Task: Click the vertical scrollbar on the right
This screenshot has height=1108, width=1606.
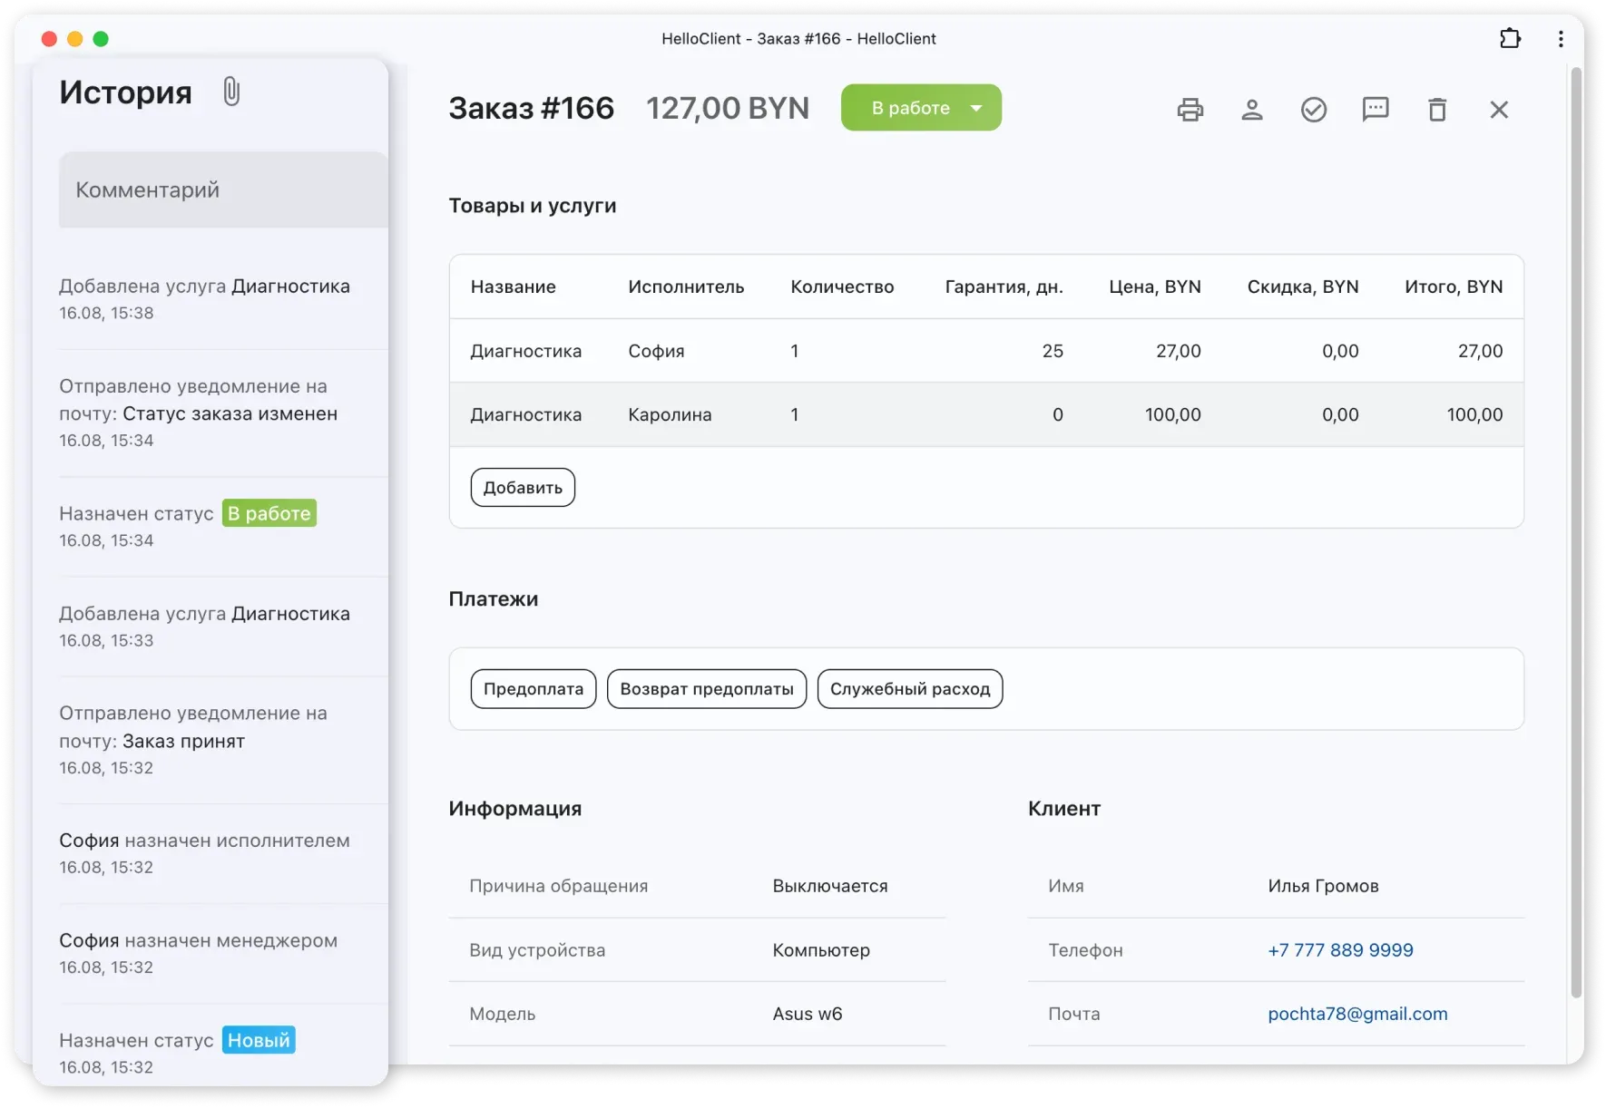Action: pyautogui.click(x=1576, y=544)
